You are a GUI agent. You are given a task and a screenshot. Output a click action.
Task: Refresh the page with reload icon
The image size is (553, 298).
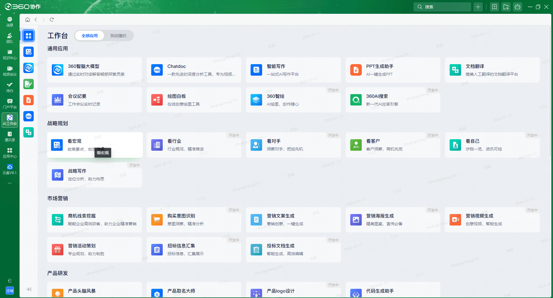click(x=52, y=20)
